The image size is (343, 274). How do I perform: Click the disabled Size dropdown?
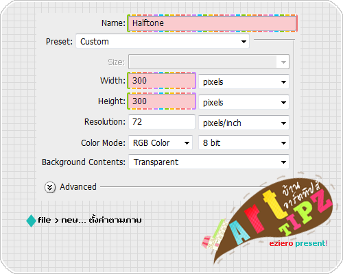(209, 62)
